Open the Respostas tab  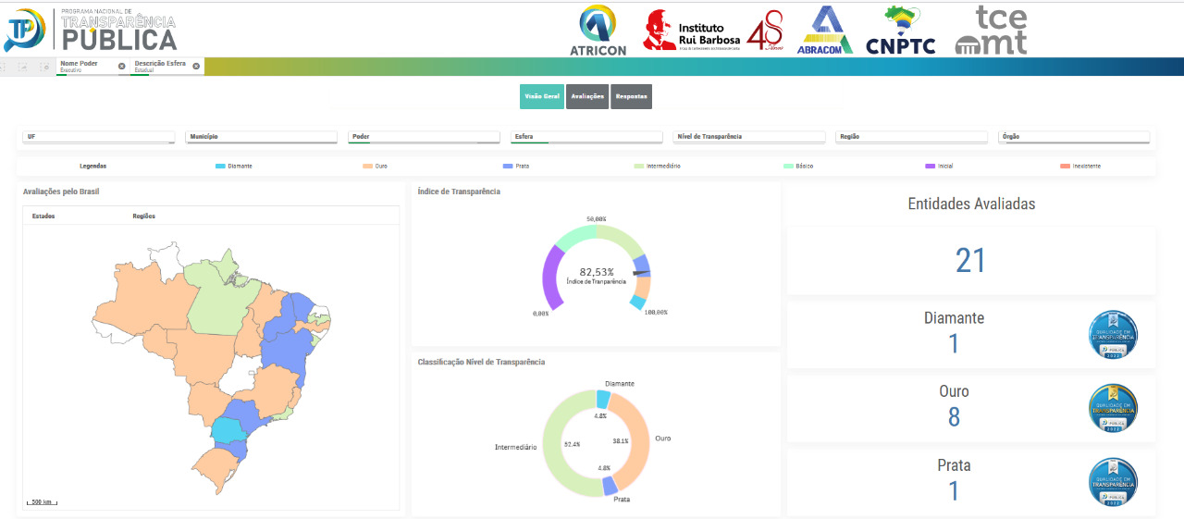[x=631, y=96]
